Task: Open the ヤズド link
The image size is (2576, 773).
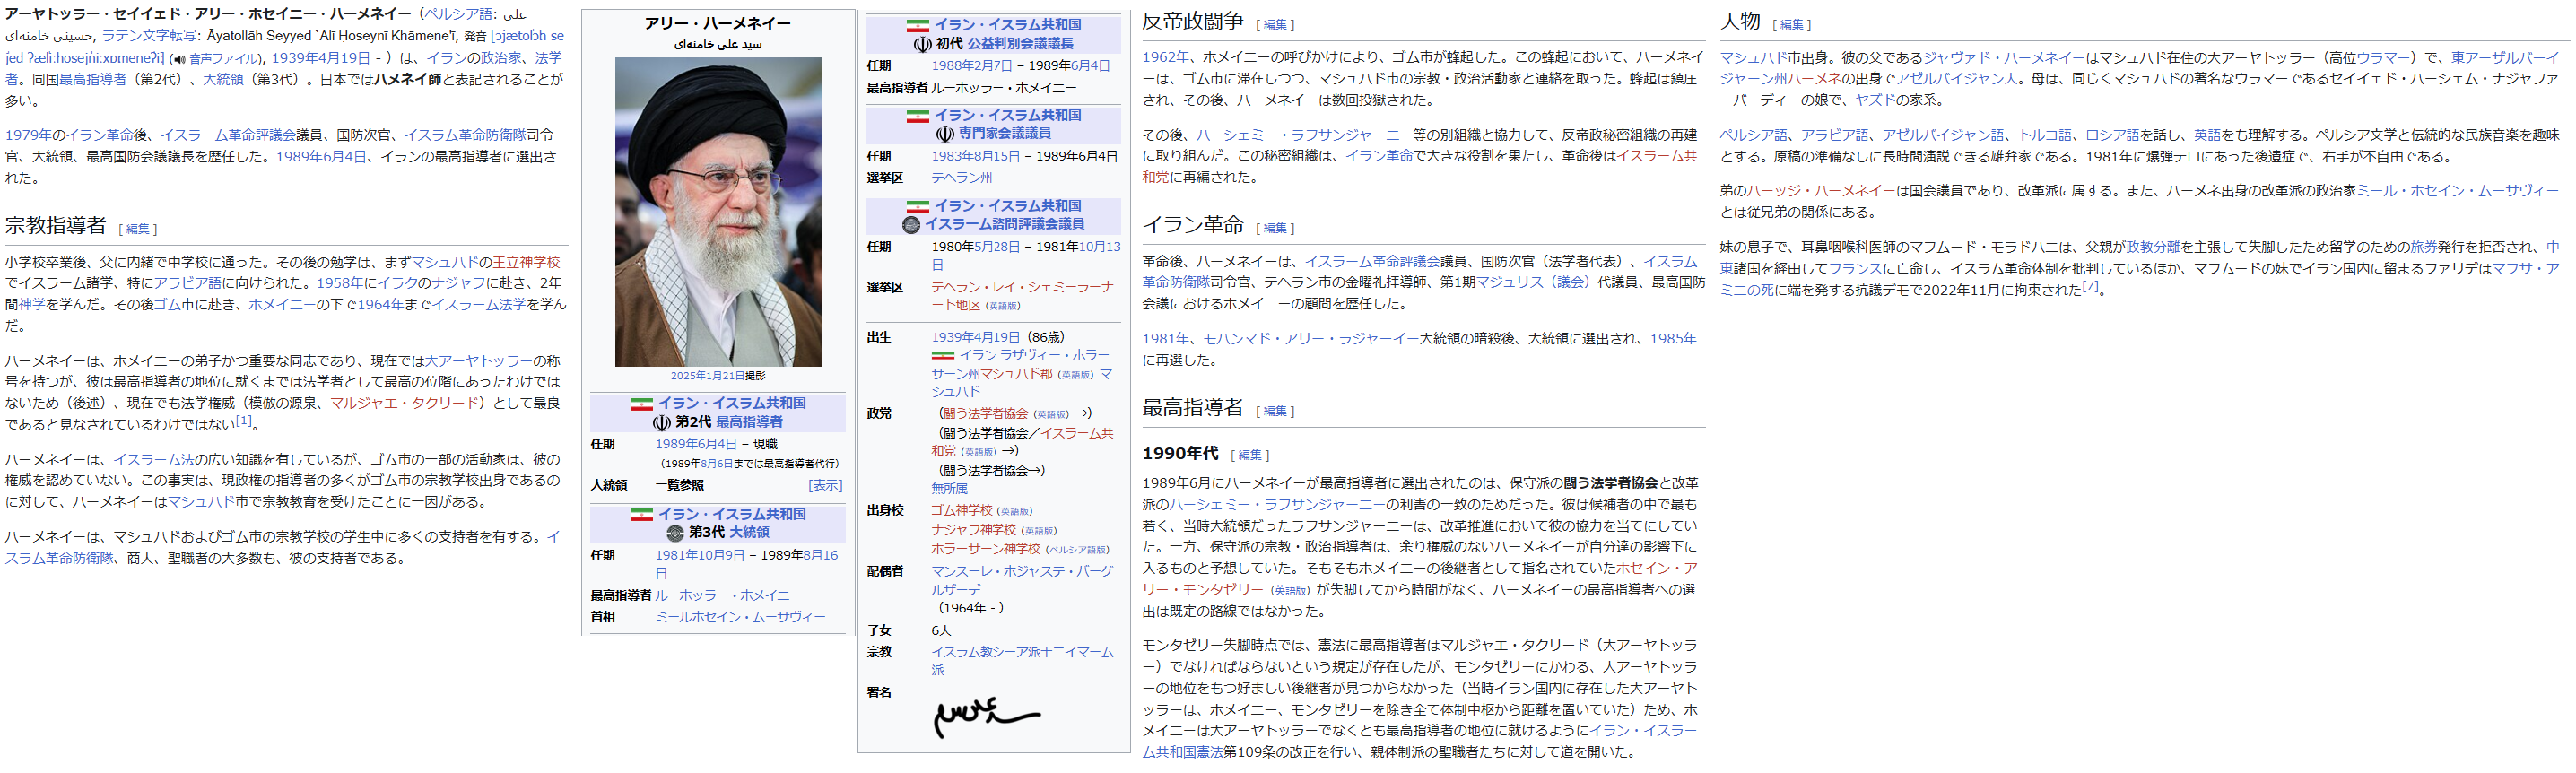Action: (1875, 100)
